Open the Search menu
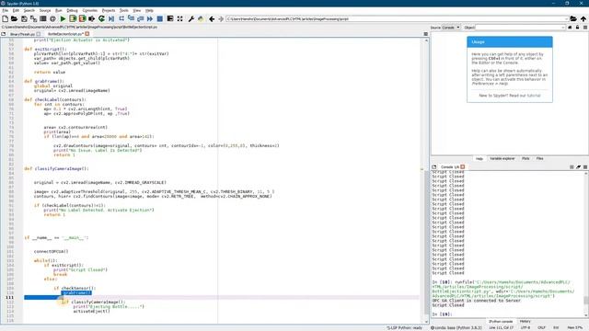 click(x=29, y=10)
